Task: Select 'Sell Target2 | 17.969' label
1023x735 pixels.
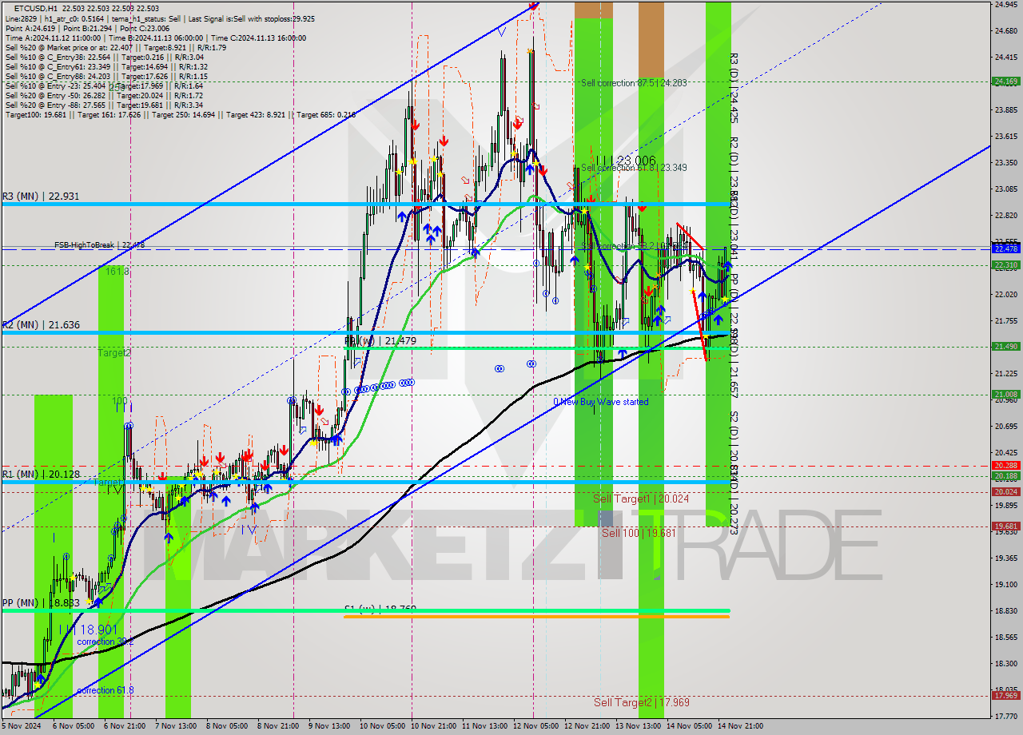Action: click(x=641, y=702)
